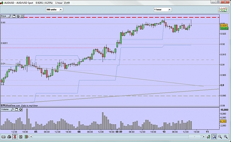The height and width of the screenshot is (142, 231).
Task: Click the bold 0.9 price axis label
Action: pos(222,85)
